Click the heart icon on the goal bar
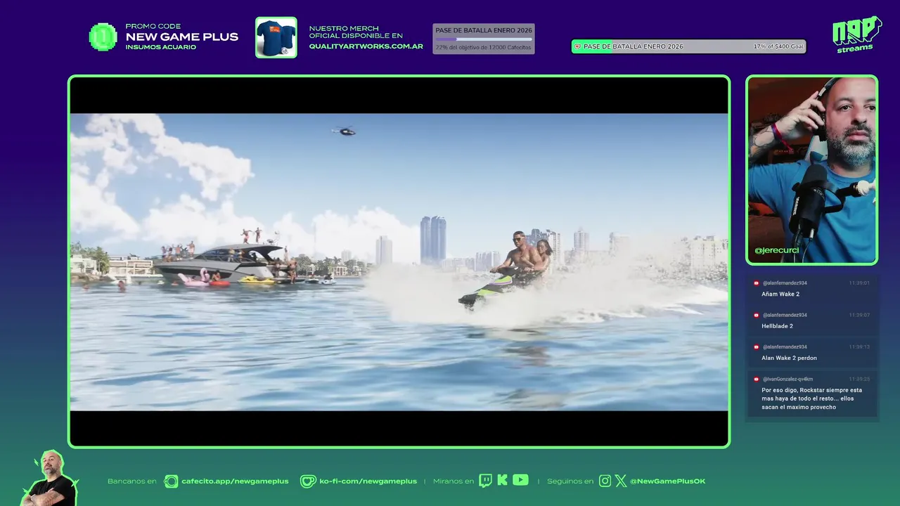Screen dimensions: 900x506 (x=577, y=46)
